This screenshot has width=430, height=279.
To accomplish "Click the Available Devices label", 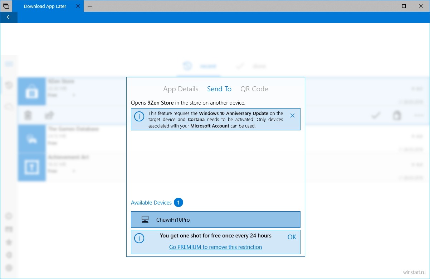I will [x=151, y=203].
